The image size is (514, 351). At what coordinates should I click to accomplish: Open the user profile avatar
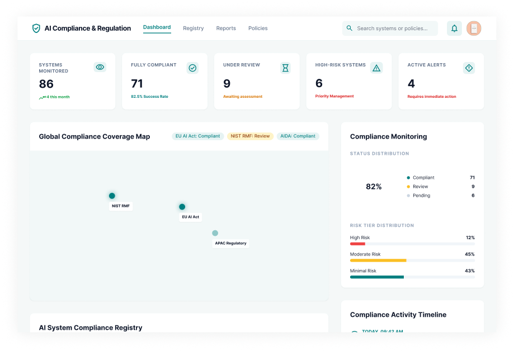[474, 29]
